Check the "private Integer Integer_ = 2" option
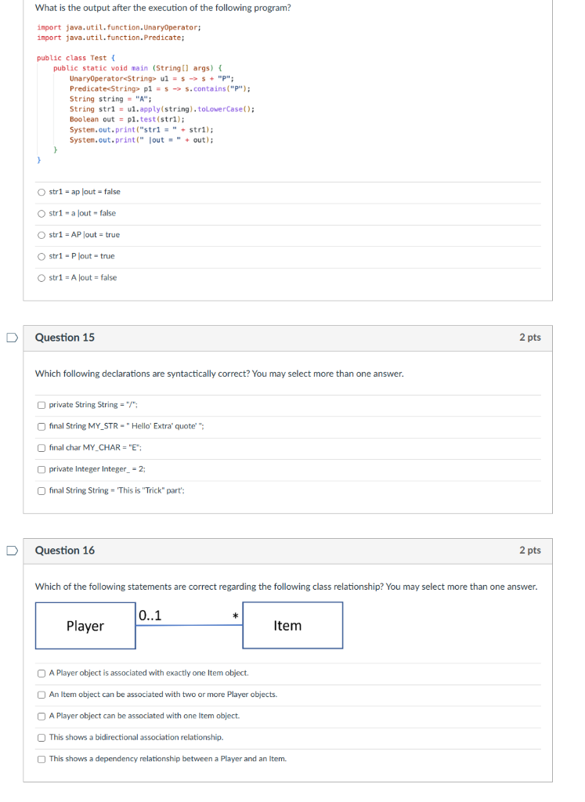585x802 pixels. [40, 469]
